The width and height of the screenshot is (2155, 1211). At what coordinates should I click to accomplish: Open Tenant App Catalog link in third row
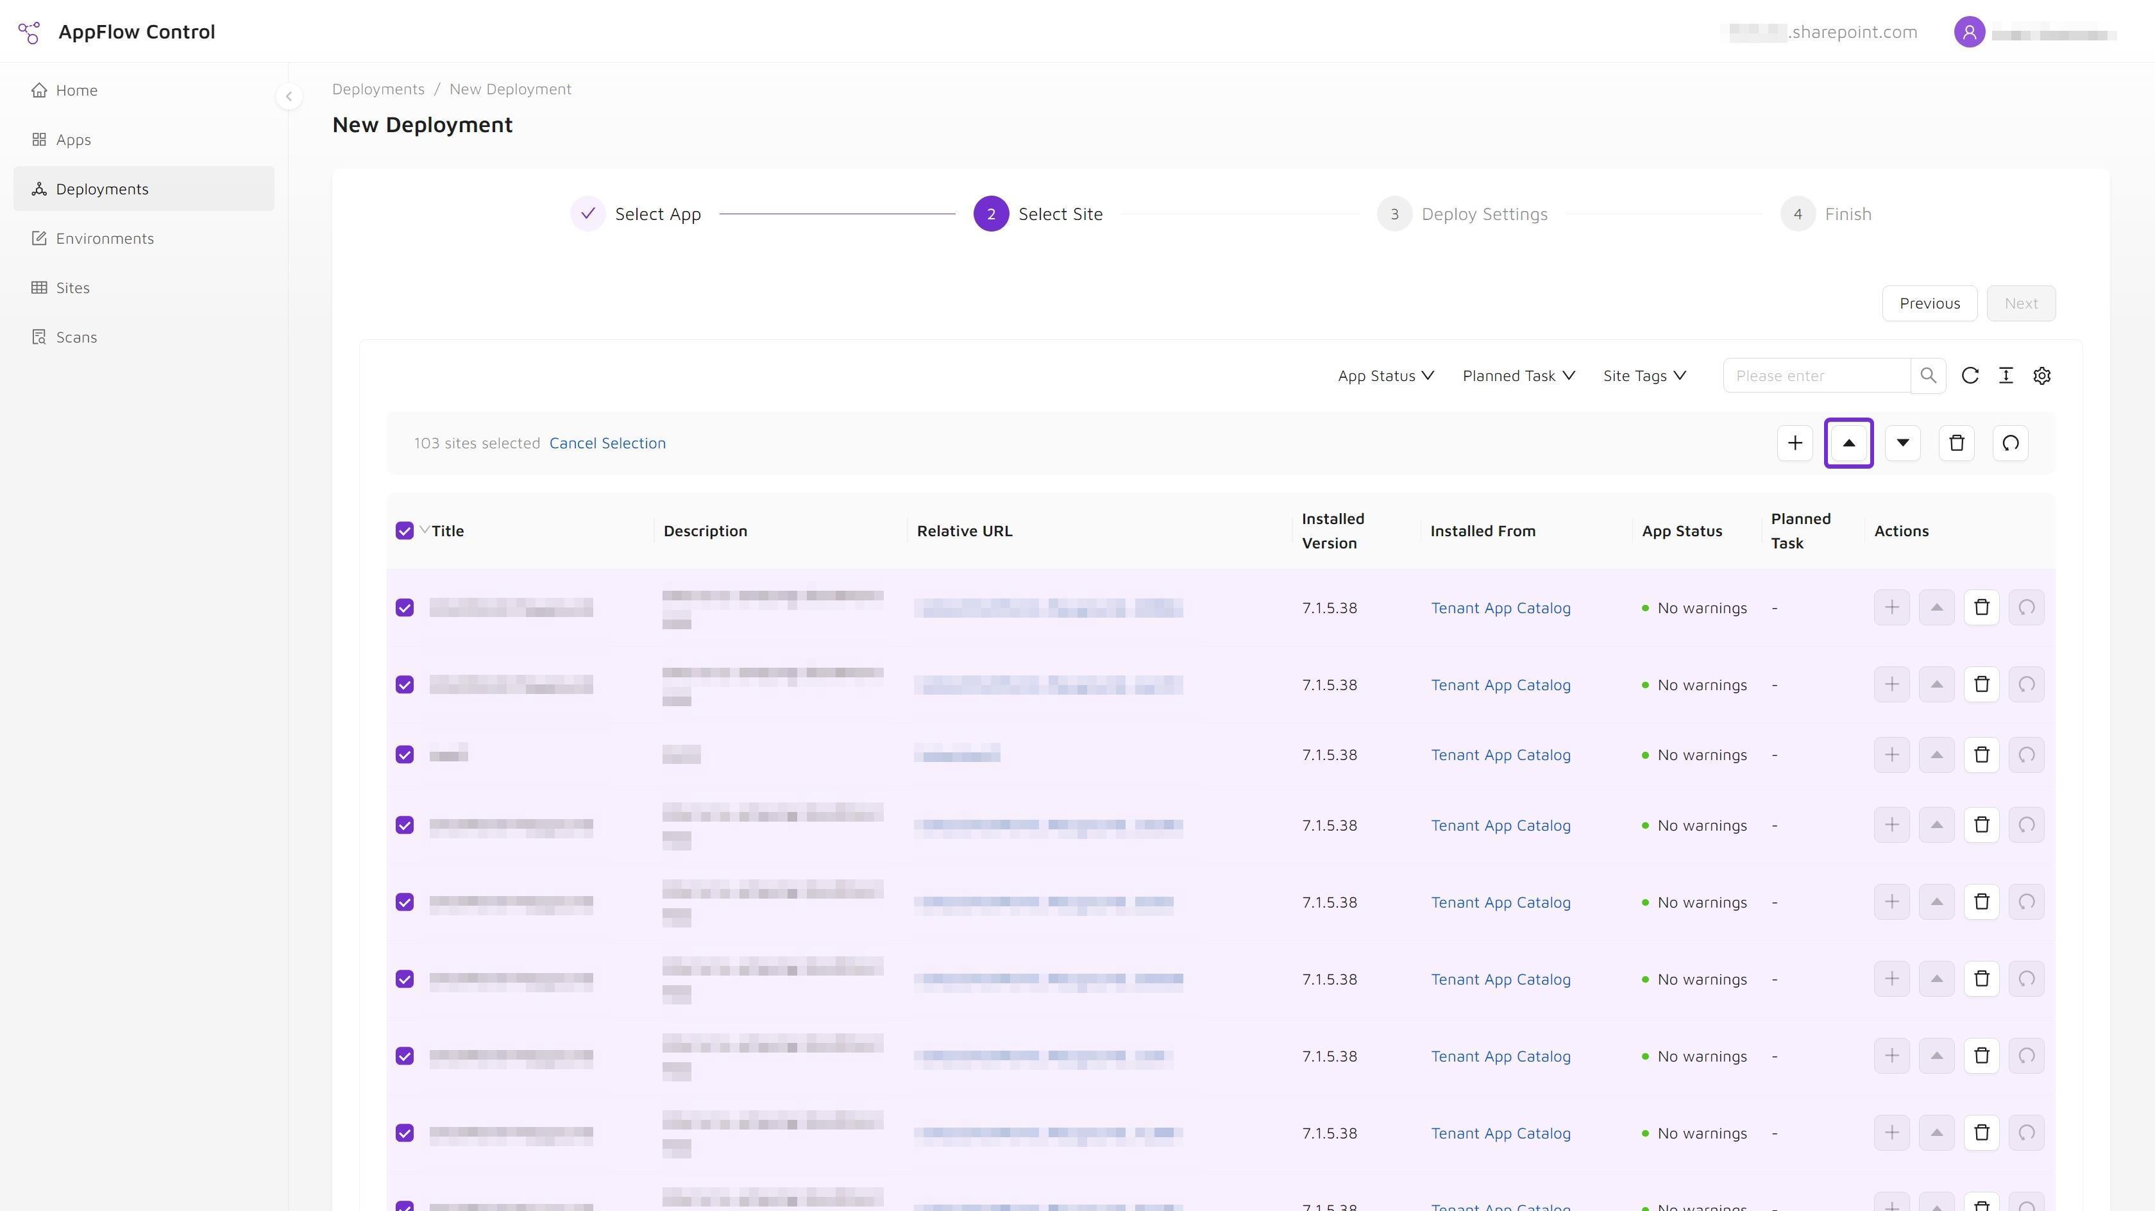(1501, 756)
